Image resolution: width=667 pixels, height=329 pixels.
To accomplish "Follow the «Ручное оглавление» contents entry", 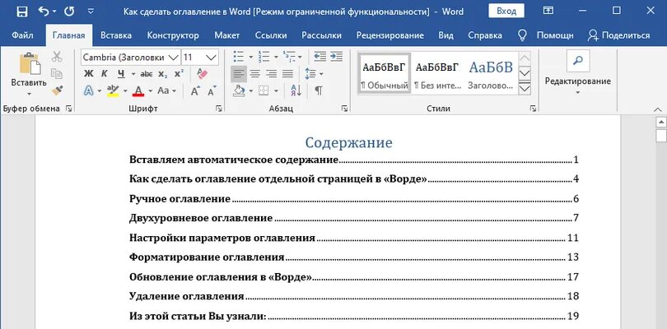I will [x=354, y=199].
